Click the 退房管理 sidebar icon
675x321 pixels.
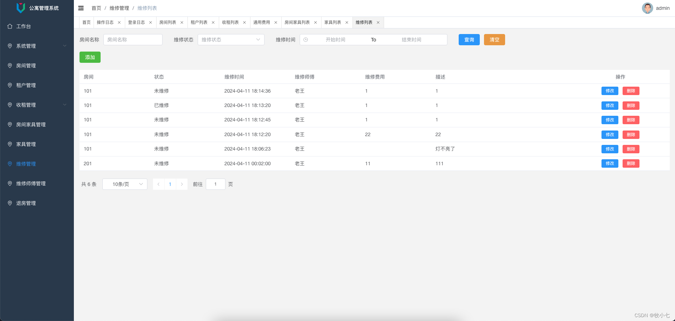[x=10, y=203]
